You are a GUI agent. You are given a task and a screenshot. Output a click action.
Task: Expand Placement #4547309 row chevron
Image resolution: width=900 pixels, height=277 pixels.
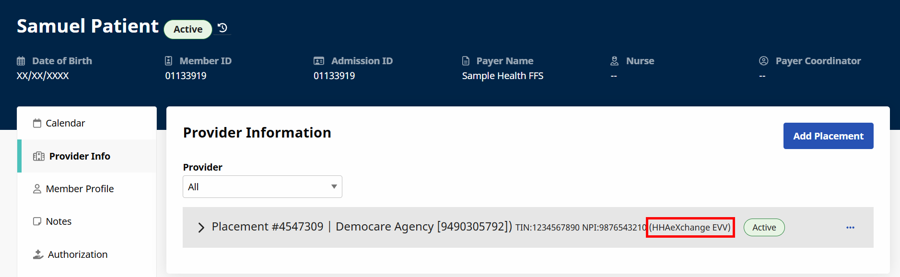pyautogui.click(x=201, y=228)
